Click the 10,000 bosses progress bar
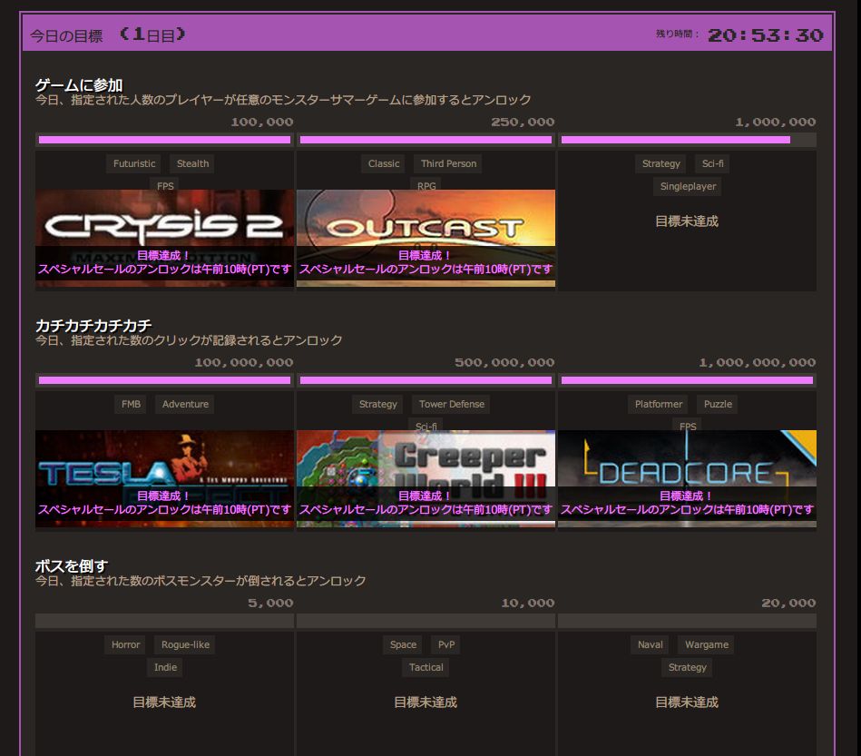The image size is (861, 756). (x=426, y=621)
